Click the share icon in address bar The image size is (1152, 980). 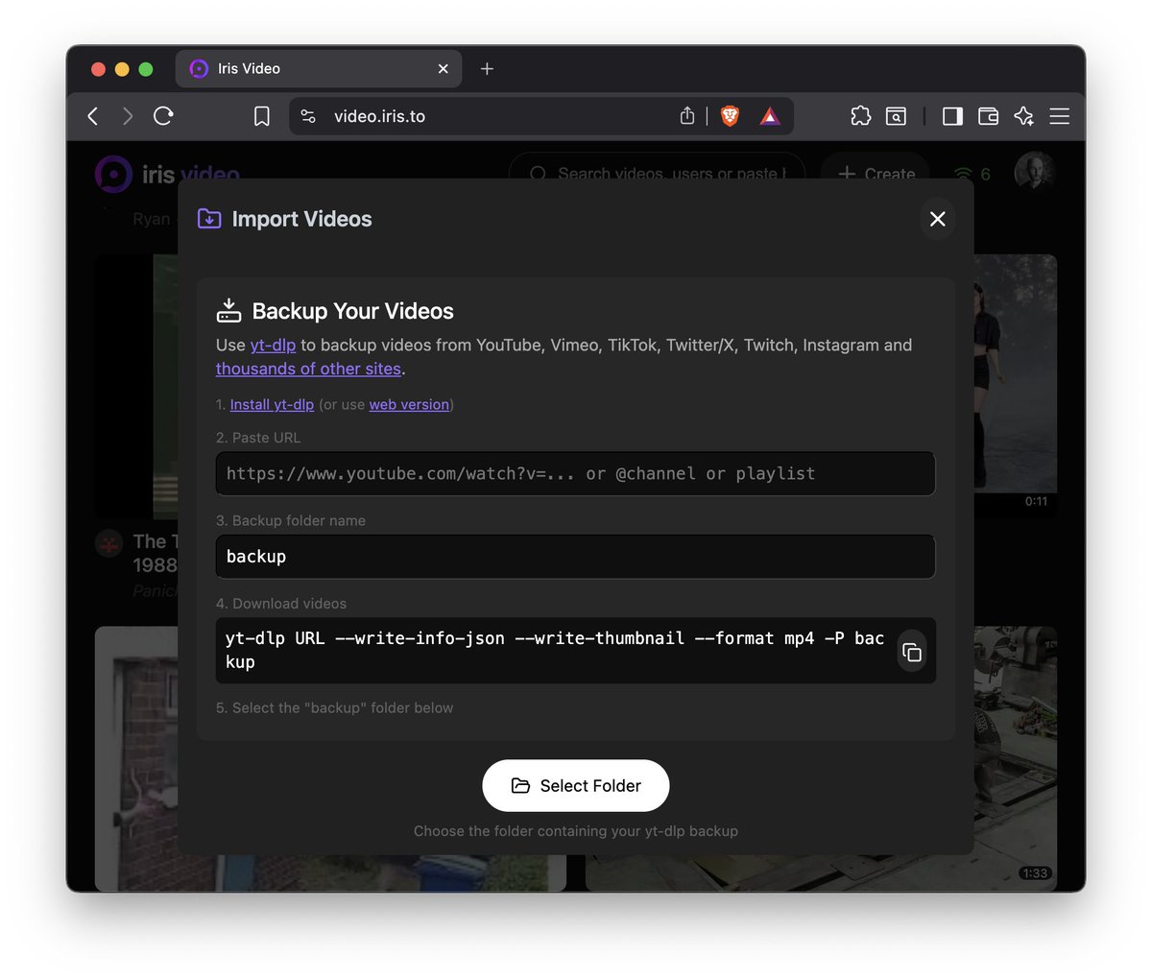tap(687, 116)
